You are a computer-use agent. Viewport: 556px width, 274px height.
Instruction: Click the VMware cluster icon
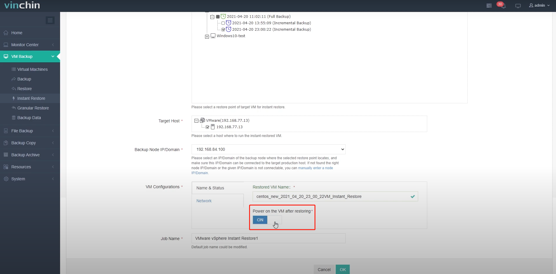pos(202,120)
